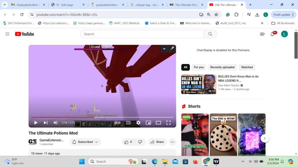Select the 'Recently uploaded' filter chip

click(222, 67)
